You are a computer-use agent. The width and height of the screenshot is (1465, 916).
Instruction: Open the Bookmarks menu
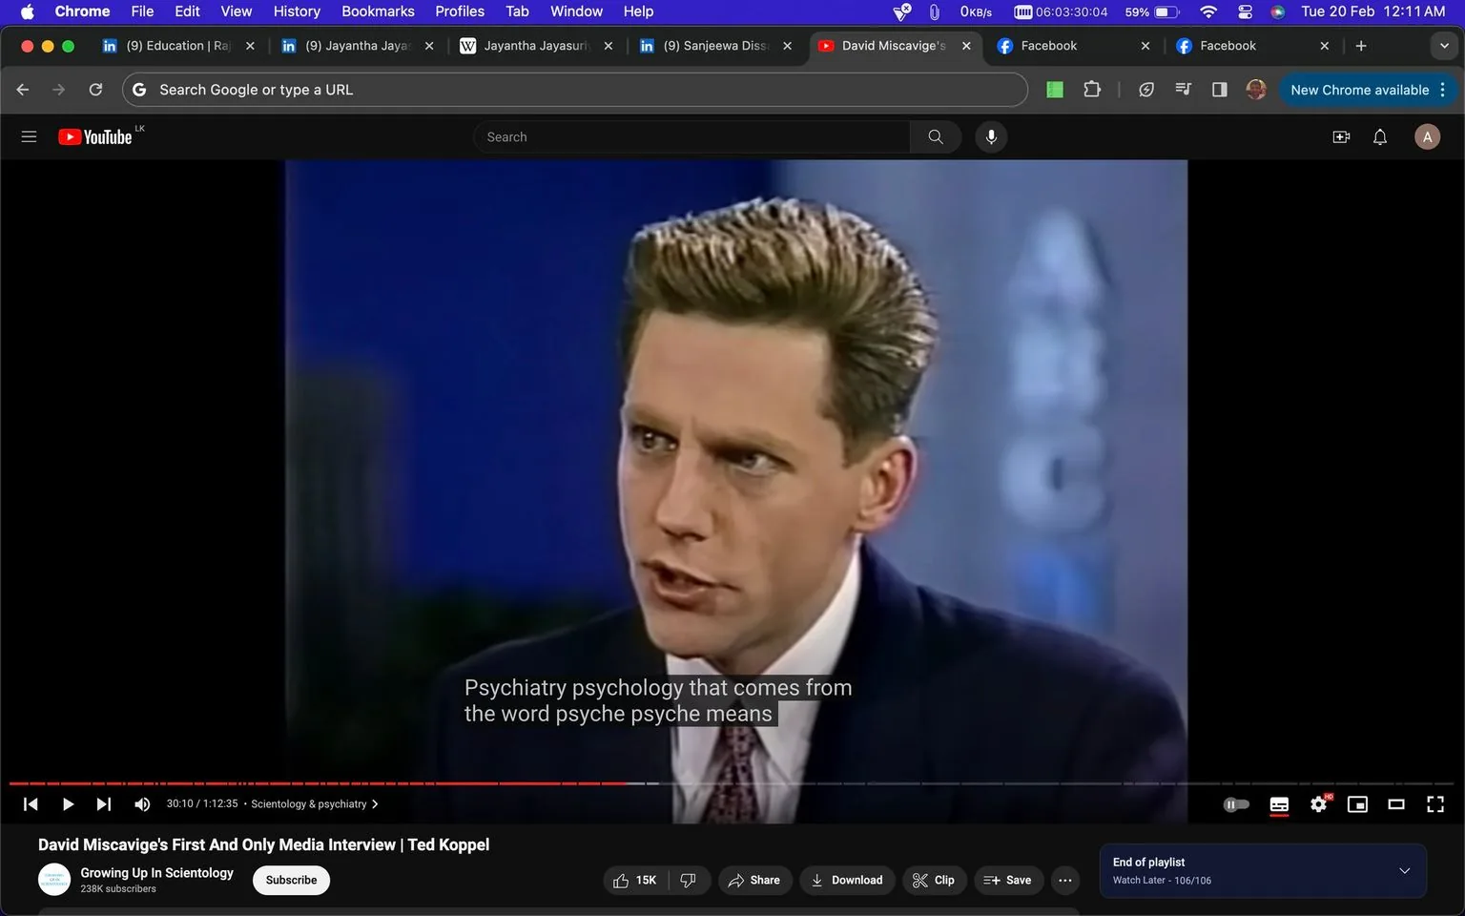377,11
